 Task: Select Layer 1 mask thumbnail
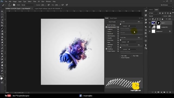click(x=159, y=23)
